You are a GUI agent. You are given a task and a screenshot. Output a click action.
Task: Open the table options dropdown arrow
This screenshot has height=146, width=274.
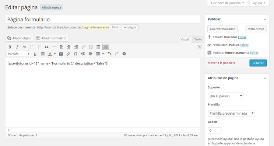pyautogui.click(x=103, y=54)
